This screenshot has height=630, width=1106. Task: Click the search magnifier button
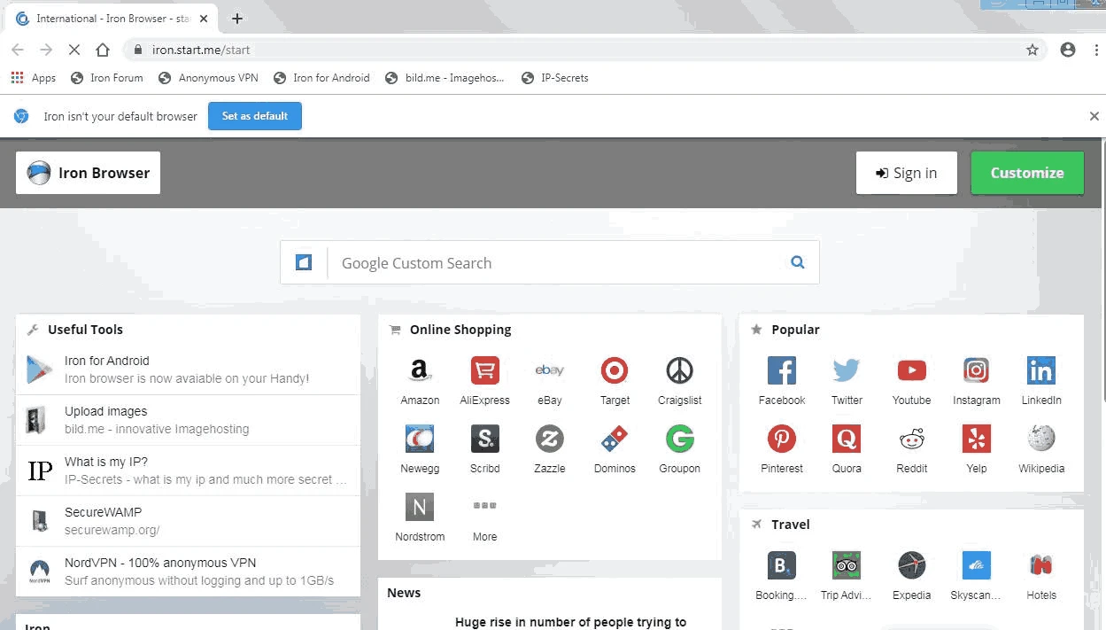[x=798, y=262]
